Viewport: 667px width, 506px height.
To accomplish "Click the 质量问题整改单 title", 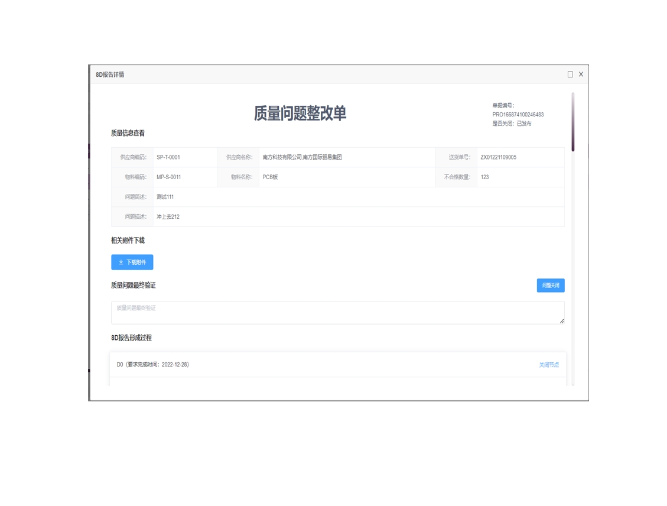I will click(300, 113).
